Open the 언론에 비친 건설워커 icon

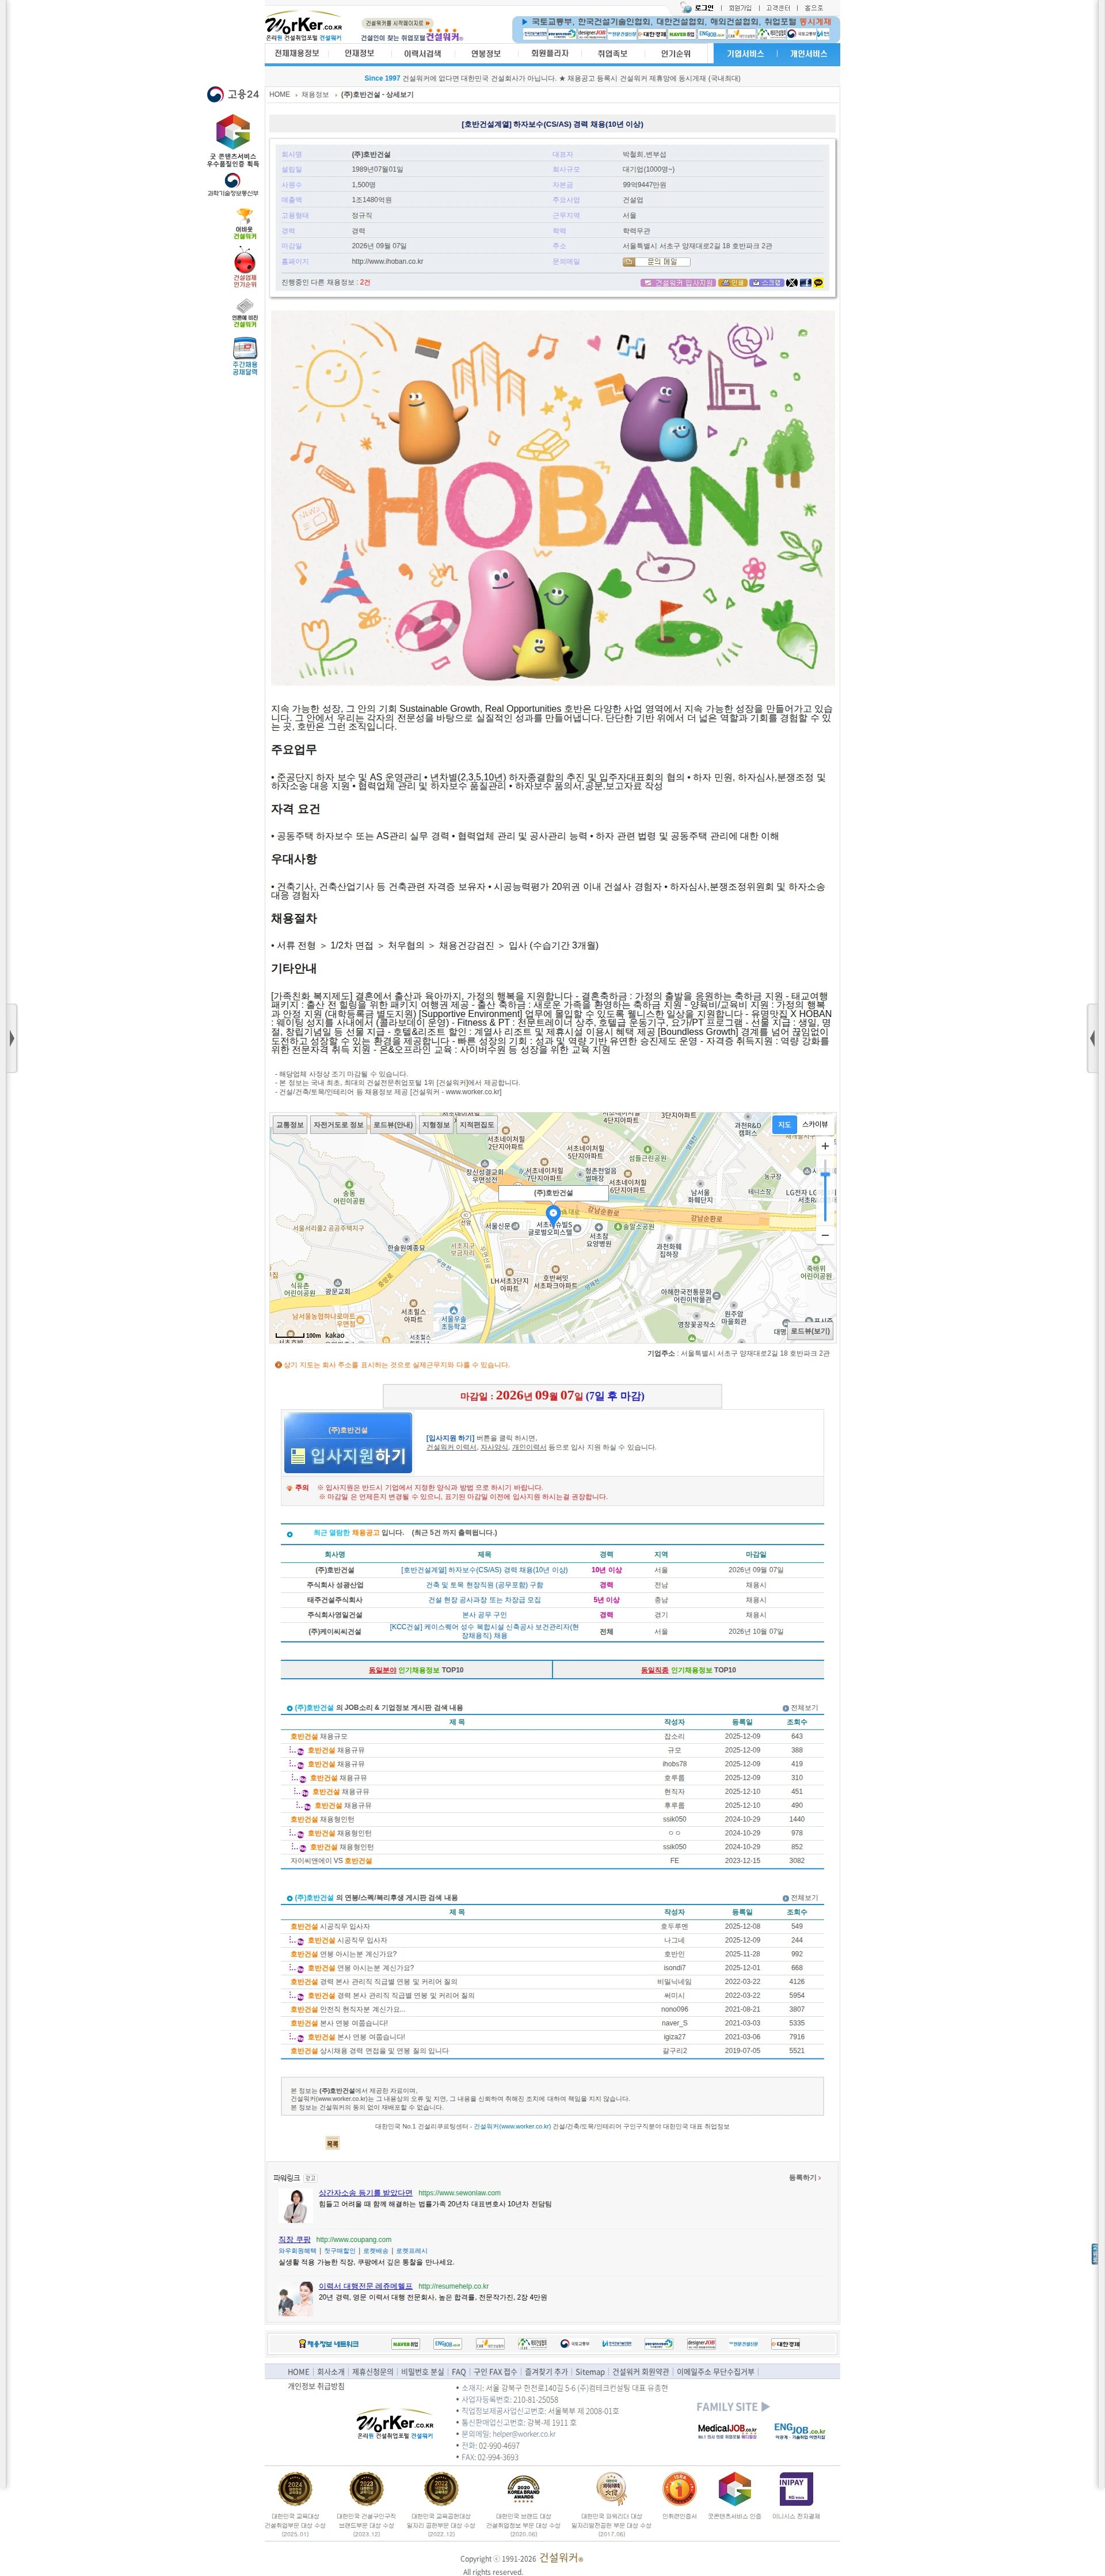point(245,312)
